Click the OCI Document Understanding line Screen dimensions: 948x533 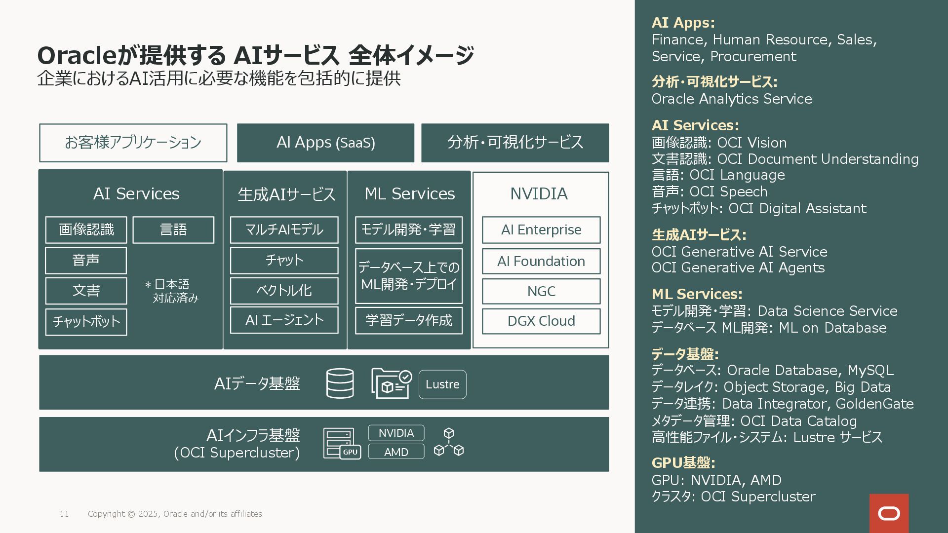coord(785,159)
